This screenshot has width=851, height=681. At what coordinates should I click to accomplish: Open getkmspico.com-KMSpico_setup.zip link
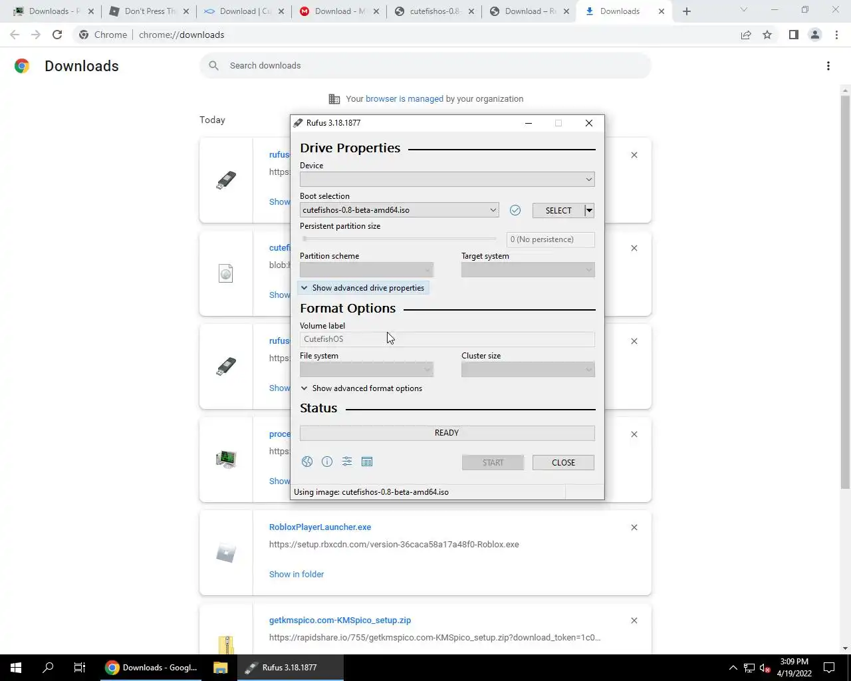[x=340, y=620]
